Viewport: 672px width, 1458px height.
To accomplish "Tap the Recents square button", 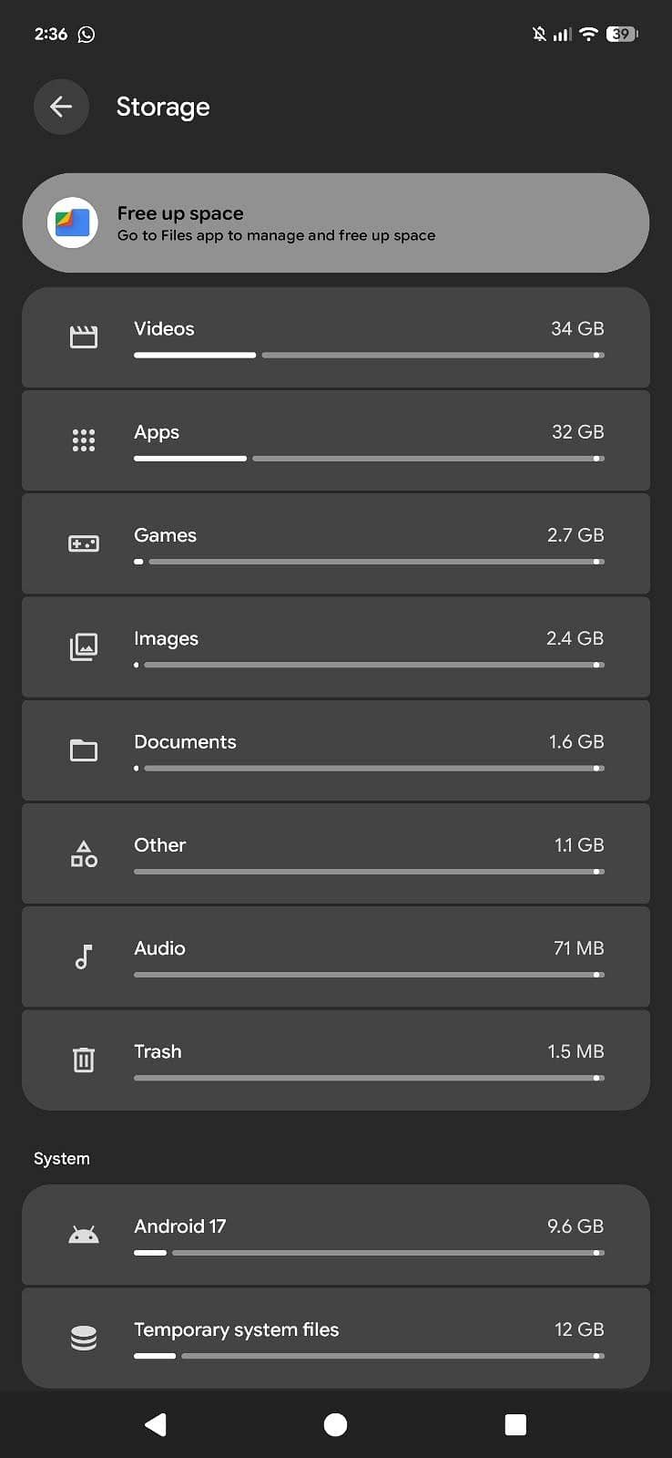I will (x=515, y=1424).
